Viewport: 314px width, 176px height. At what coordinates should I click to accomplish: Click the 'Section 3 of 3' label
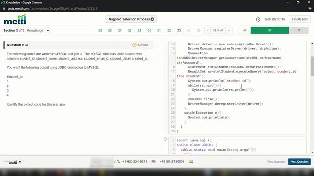coord(14,30)
